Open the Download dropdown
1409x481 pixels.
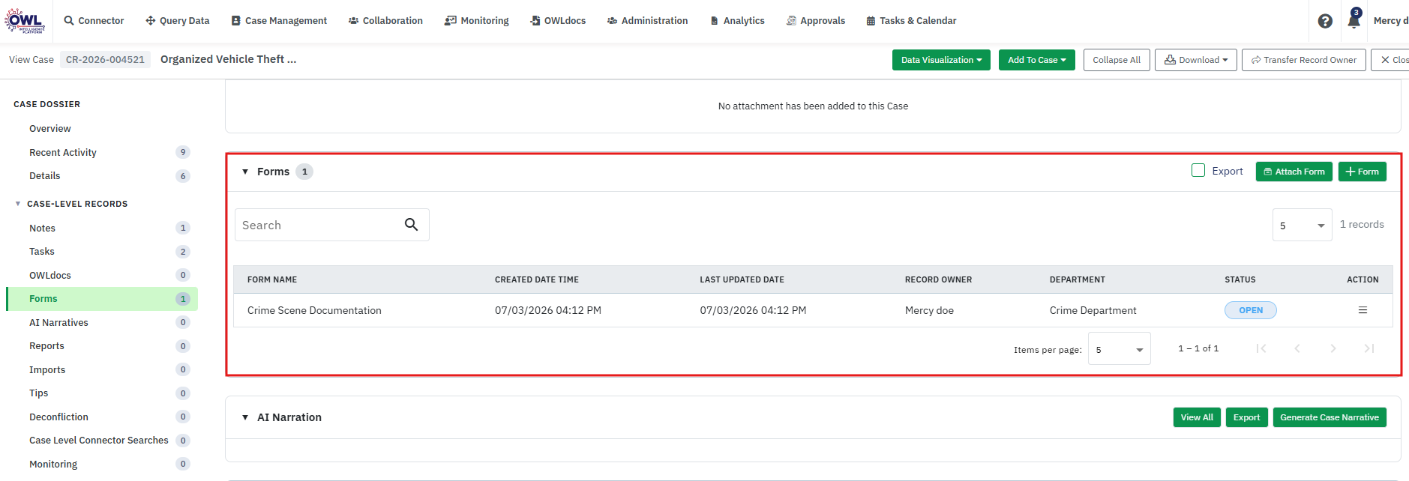click(x=1196, y=60)
